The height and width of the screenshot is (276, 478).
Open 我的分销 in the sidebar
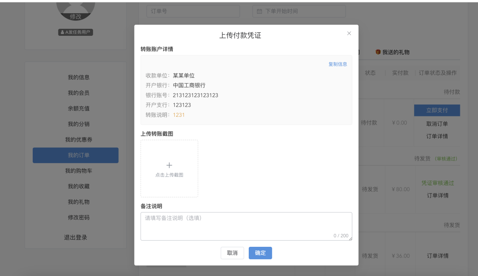coord(79,124)
